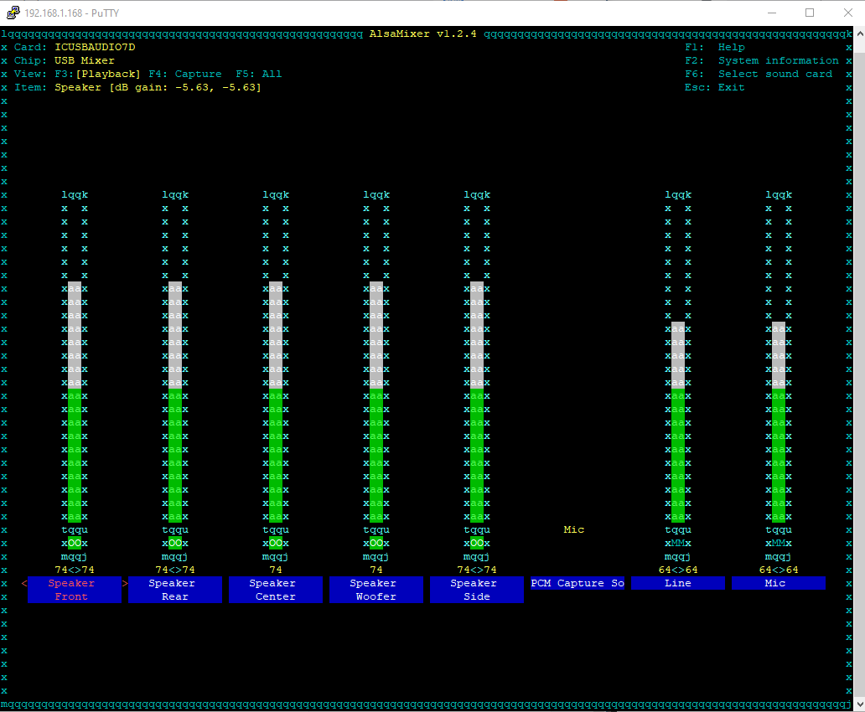This screenshot has height=712, width=865.
Task: Switch to F3 Playback view
Action: [x=97, y=74]
